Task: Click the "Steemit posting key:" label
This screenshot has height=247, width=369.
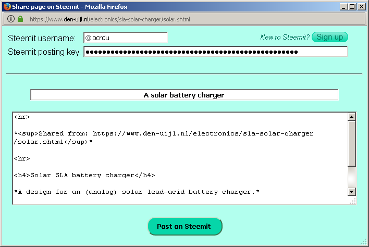Action: [x=44, y=52]
